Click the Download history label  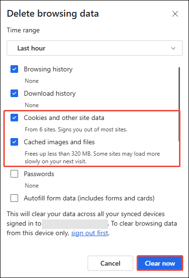tap(50, 93)
